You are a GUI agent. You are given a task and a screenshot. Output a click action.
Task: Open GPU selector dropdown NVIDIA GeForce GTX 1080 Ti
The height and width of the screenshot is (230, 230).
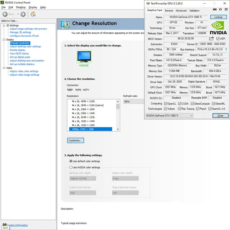pos(169,116)
